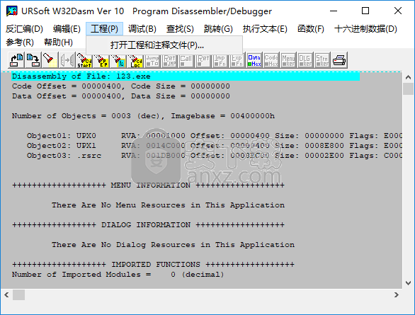This screenshot has height=315, width=415.
Task: Open the 十六进制数据(D) menu
Action: click(x=365, y=28)
